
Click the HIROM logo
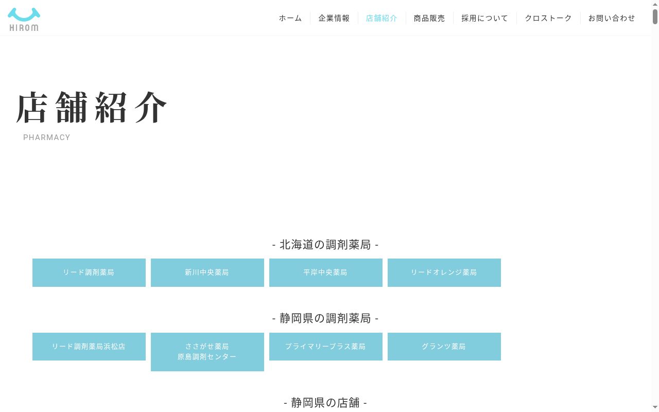pos(24,19)
